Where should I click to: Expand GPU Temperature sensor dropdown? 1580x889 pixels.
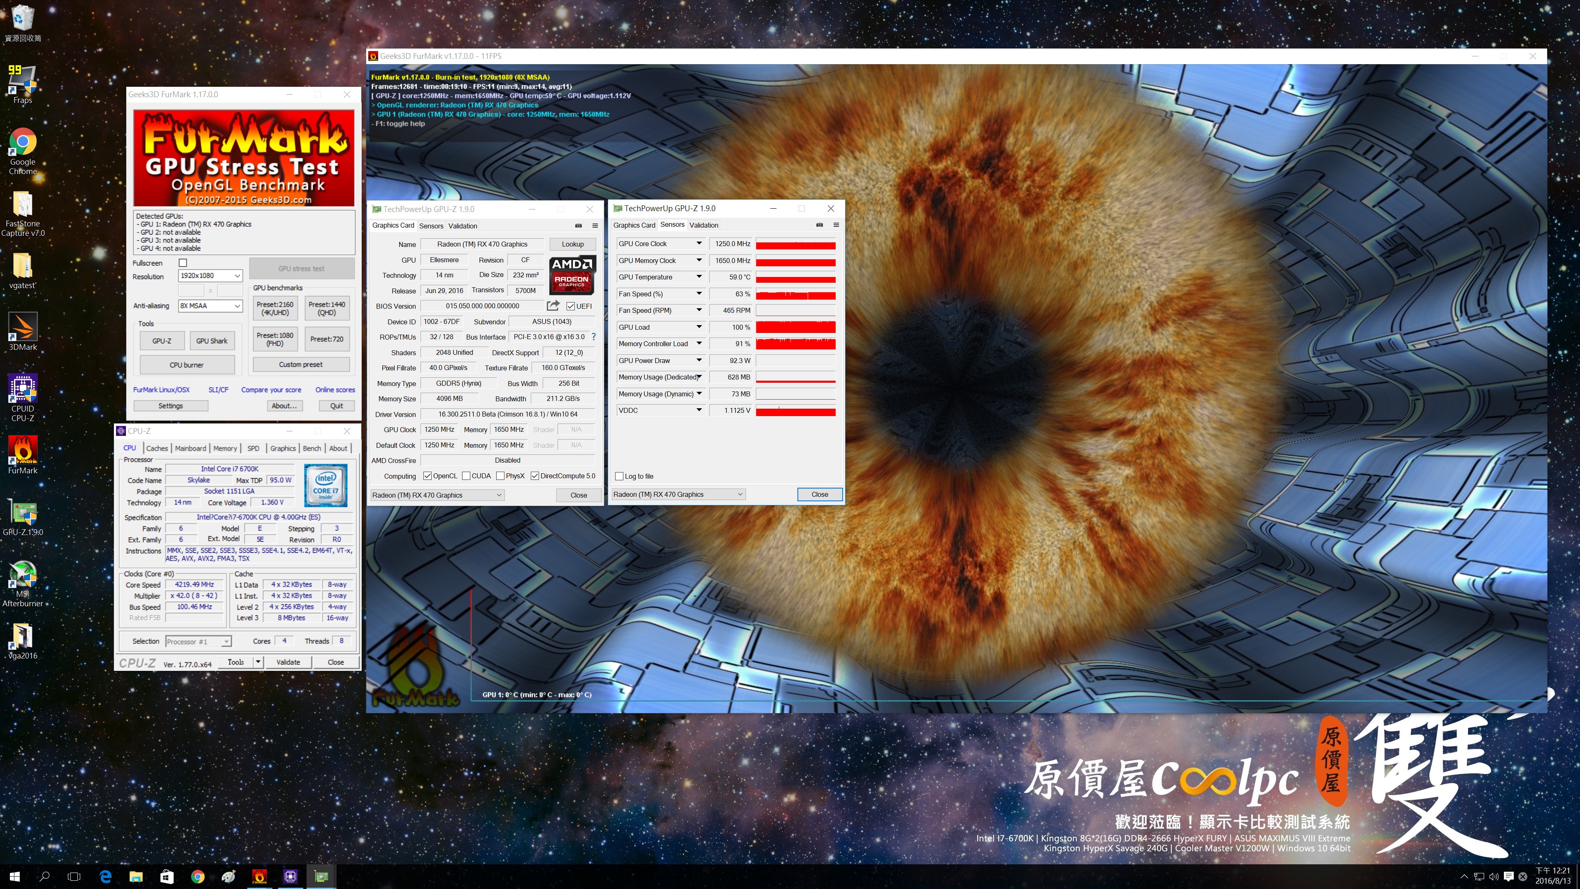point(699,277)
